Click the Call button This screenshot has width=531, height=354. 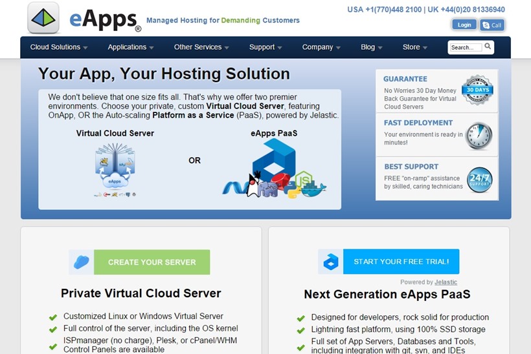(x=492, y=25)
